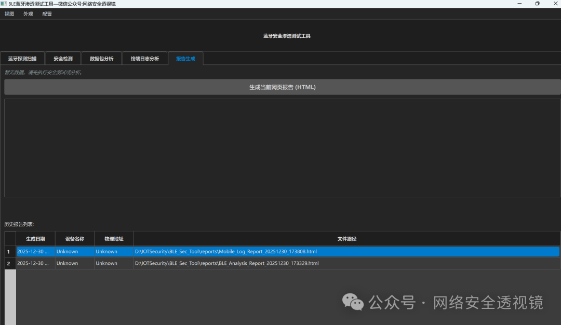Minimize the BLE tool window

click(x=519, y=4)
